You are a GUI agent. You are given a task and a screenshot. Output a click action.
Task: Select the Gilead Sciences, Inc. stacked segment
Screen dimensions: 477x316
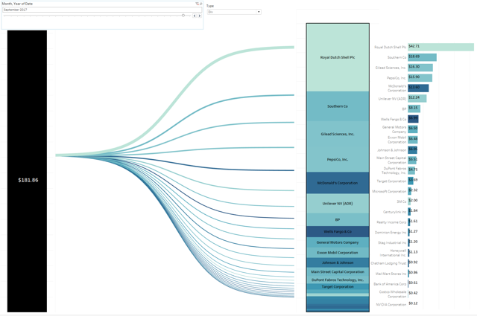click(338, 134)
